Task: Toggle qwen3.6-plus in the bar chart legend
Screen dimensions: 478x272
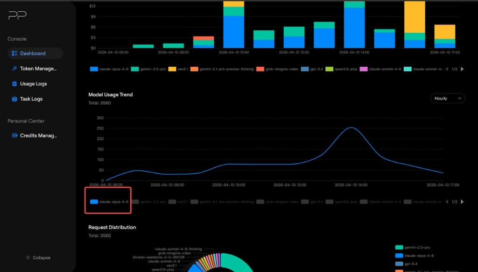Action: click(x=341, y=69)
